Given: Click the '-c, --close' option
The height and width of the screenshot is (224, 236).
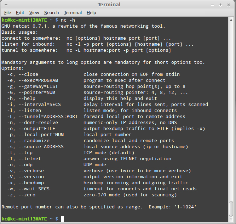Looking at the screenshot, I should (23, 74).
